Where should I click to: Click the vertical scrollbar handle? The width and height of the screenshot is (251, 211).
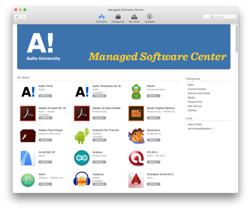(237, 38)
